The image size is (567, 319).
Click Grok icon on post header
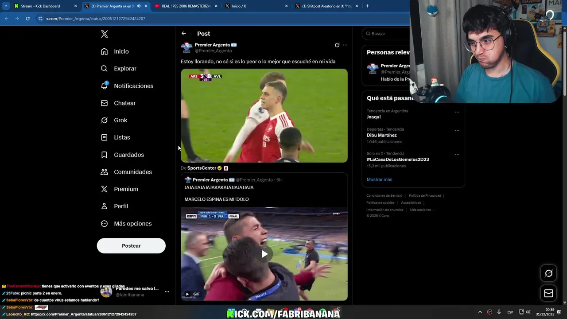(x=337, y=45)
